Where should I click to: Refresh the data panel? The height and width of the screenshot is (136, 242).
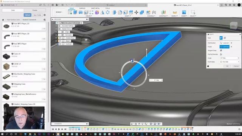tap(40, 5)
